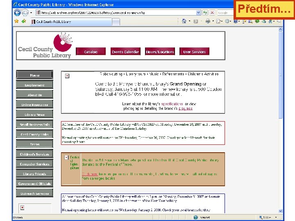Image resolution: width=295 pixels, height=221 pixels.
Task: Expand the address bar URL dropdown
Action: click(198, 13)
